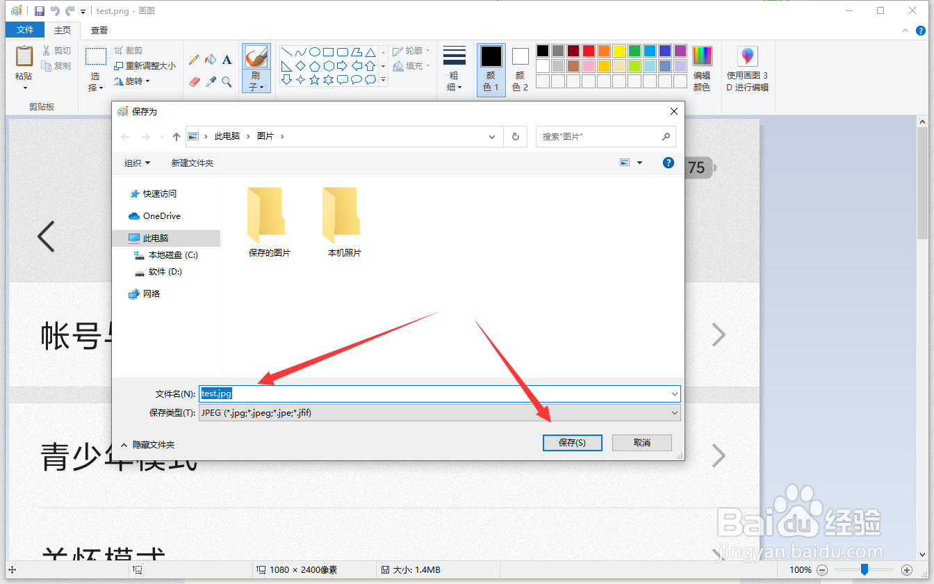
Task: Click 此电脑 in the address breadcrumb
Action: click(x=227, y=136)
